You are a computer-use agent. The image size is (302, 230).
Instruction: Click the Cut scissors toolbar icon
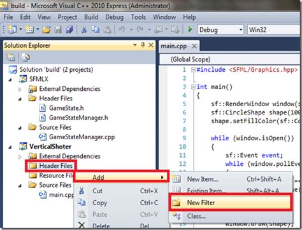point(84,30)
